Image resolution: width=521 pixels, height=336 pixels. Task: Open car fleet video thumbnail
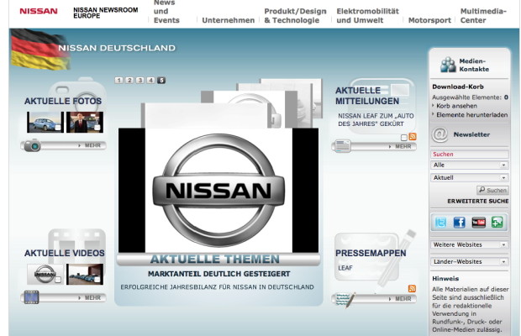pos(85,274)
